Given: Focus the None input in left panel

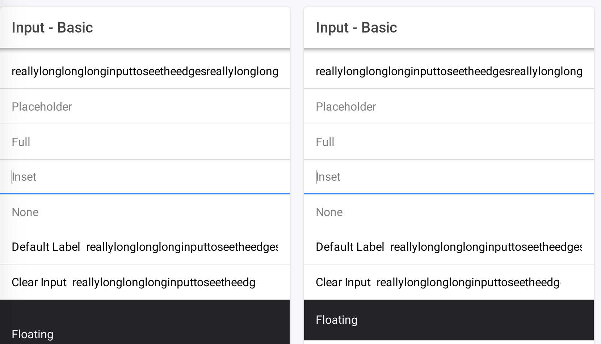Looking at the screenshot, I should 145,212.
